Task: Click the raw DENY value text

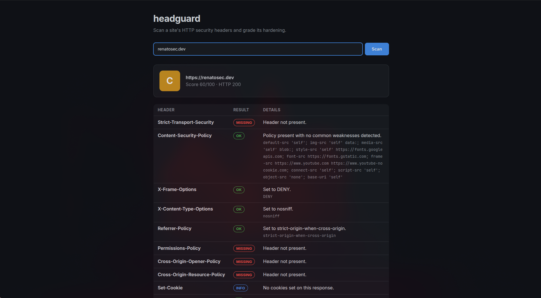Action: [x=268, y=196]
